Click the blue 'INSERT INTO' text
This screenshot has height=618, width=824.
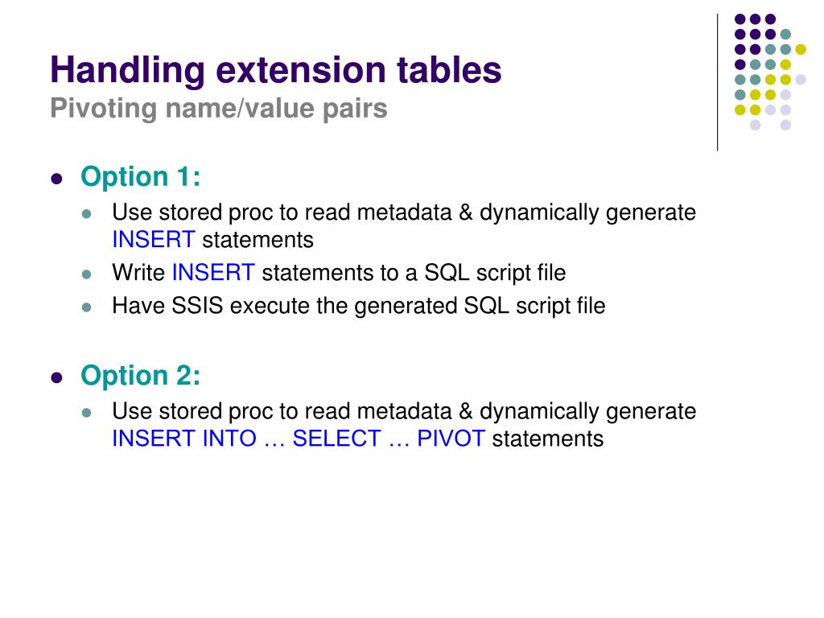coord(184,439)
